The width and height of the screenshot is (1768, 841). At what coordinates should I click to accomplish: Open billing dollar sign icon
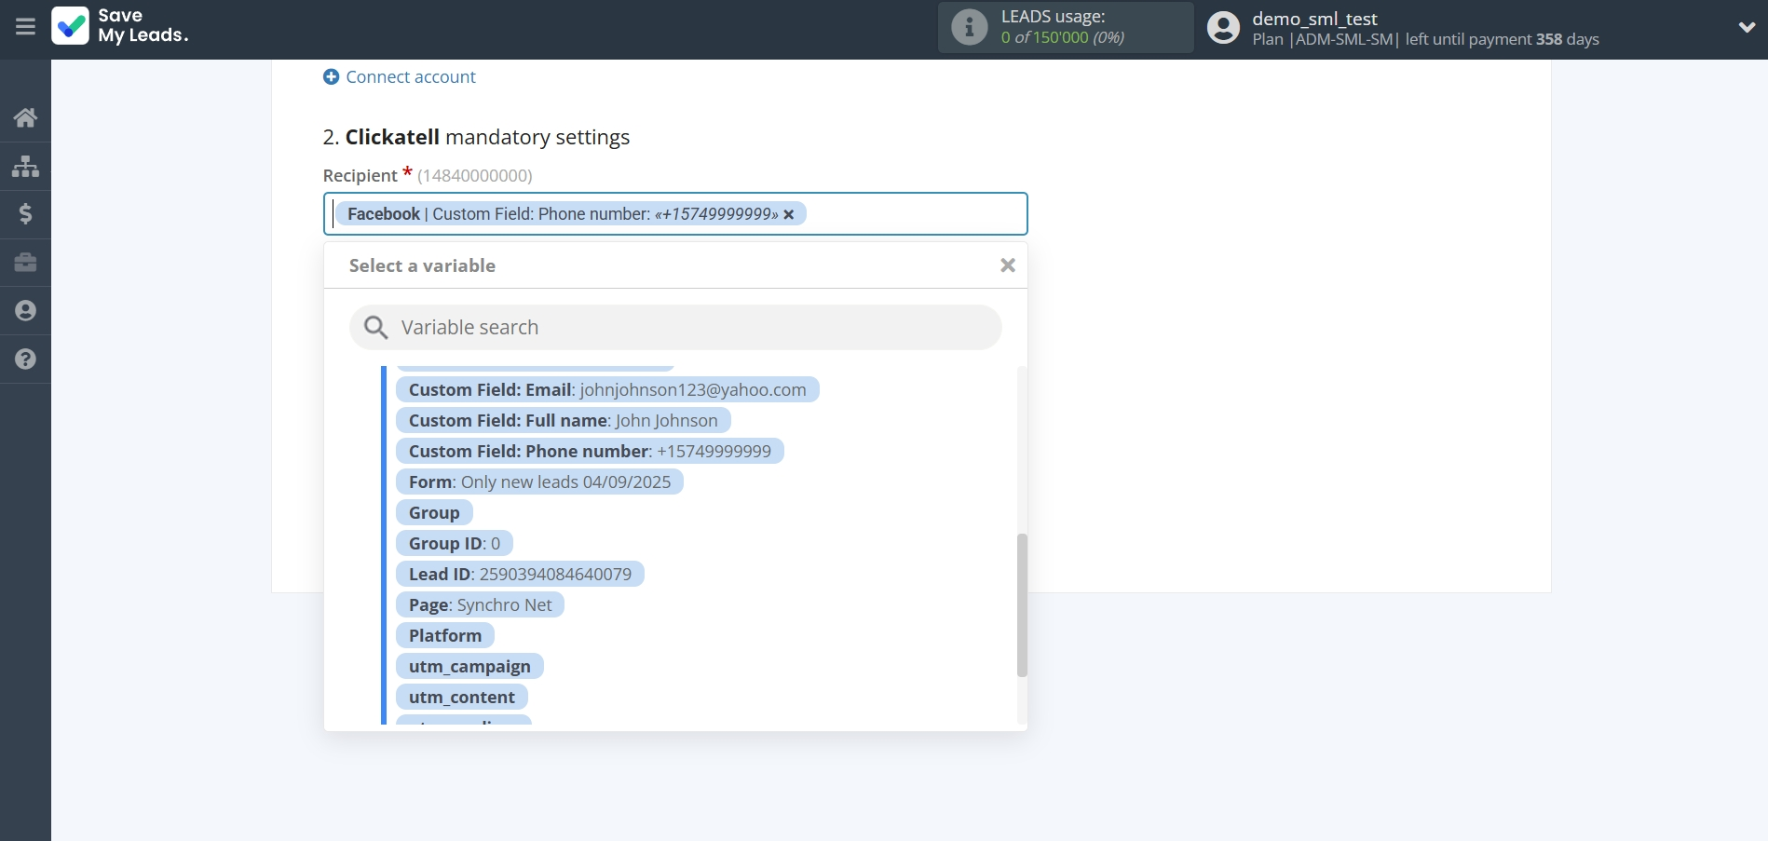click(25, 214)
